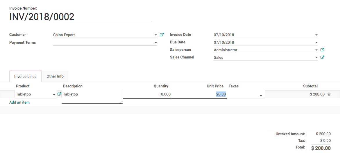
Task: Click the Tabletop description text area
Action: pos(92,97)
